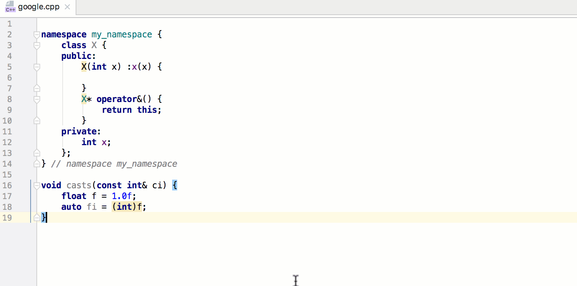Click the 'casts' function name
Viewport: 577px width, 286px height.
click(79, 185)
